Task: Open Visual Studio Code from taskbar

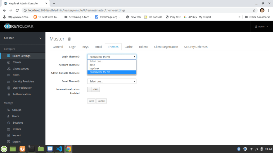Action: coord(59,149)
